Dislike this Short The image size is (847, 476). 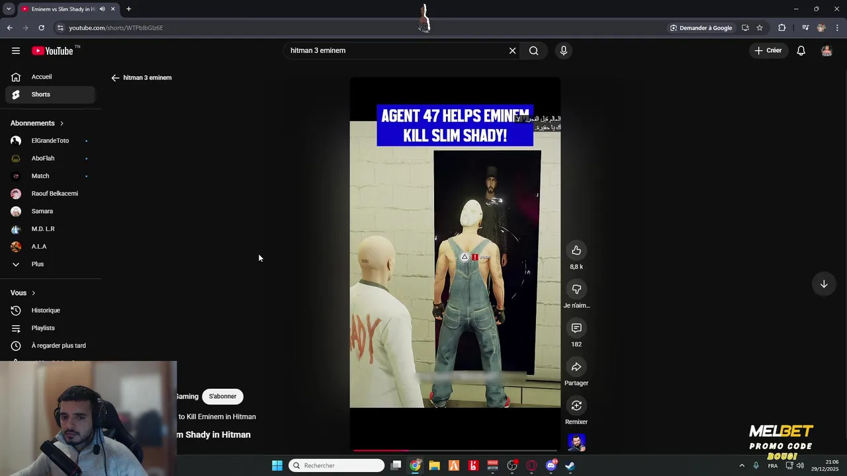[576, 289]
